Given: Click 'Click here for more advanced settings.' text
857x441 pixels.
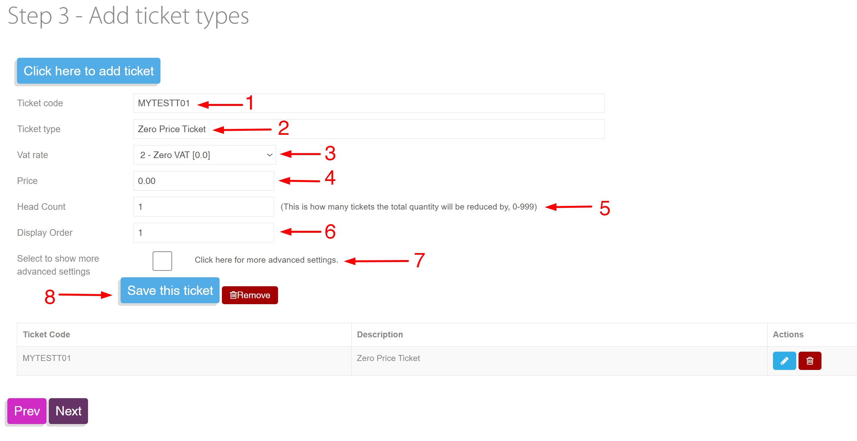Looking at the screenshot, I should coord(266,260).
